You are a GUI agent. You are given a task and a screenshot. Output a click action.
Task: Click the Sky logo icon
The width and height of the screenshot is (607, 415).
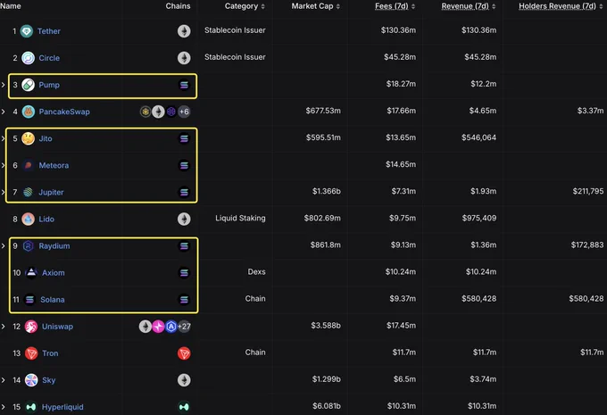coord(31,380)
